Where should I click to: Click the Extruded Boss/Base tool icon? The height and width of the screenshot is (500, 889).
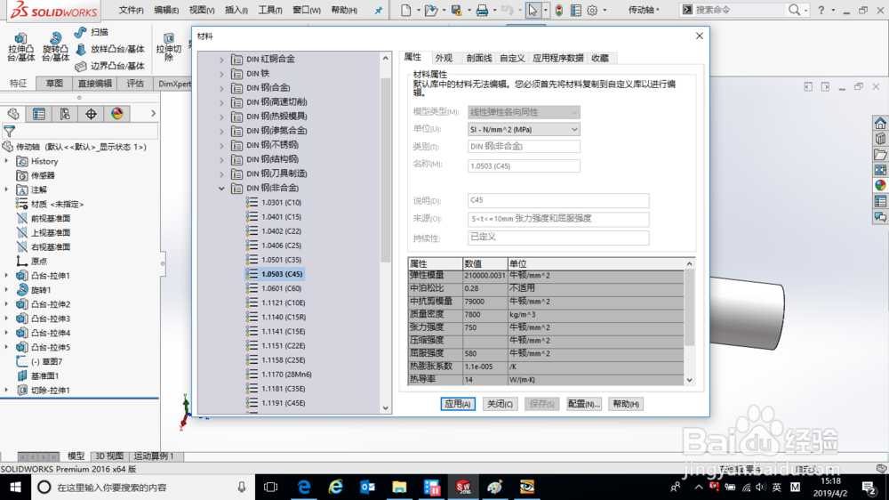[x=20, y=38]
